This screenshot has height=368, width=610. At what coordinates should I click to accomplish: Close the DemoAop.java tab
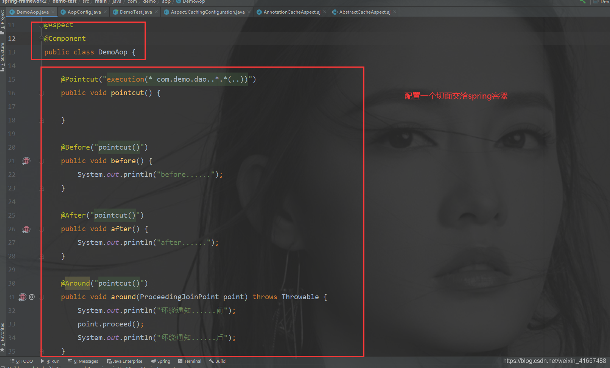[x=53, y=12]
